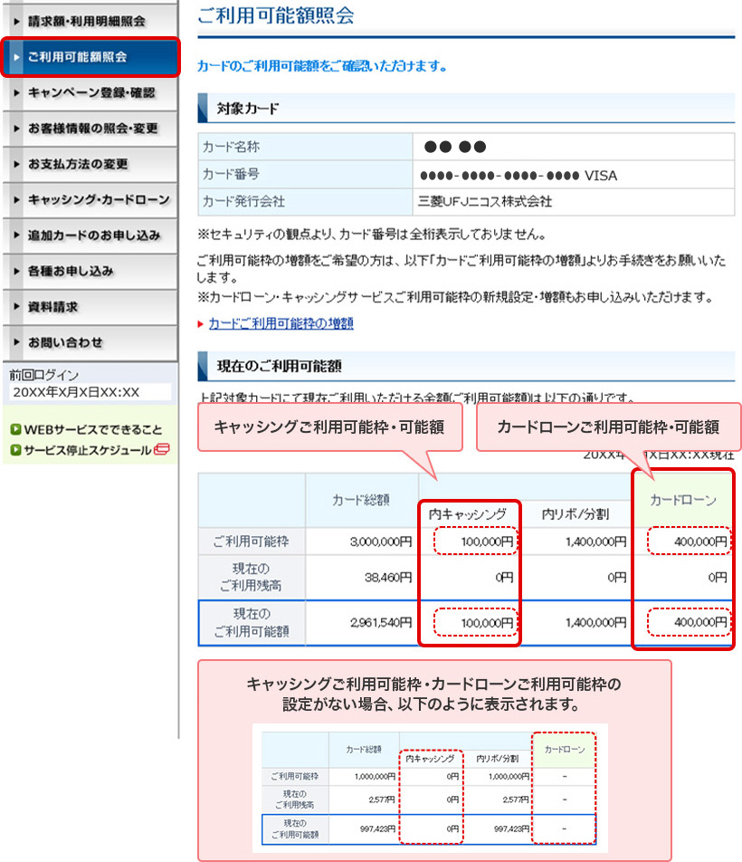Image resolution: width=742 pixels, height=862 pixels.
Task: Select キャッシング・カードローン sidebar entry
Action: click(x=98, y=199)
